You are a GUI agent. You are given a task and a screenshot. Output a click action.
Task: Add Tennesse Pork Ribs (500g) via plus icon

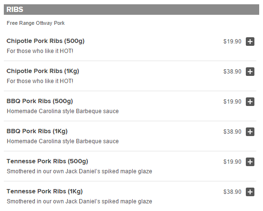coord(250,162)
